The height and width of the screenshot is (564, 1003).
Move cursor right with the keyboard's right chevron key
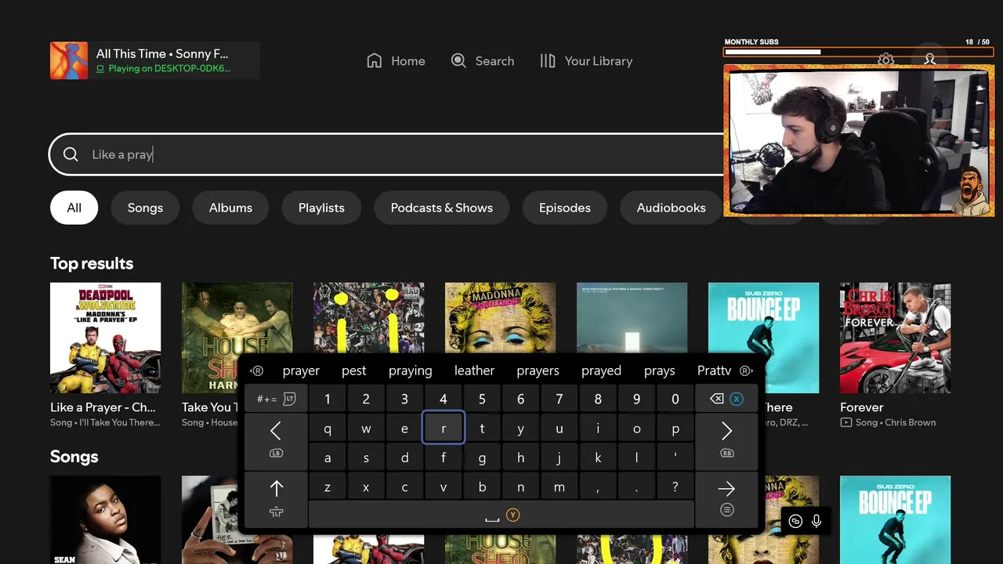pyautogui.click(x=726, y=441)
